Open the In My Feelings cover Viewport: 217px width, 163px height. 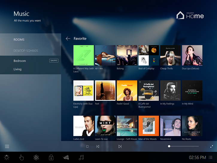[x=170, y=91]
